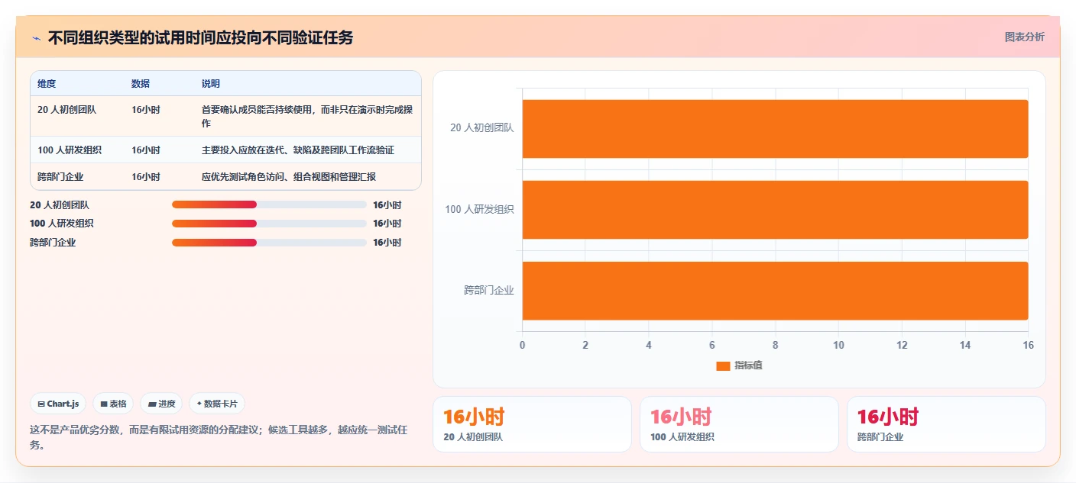The image size is (1076, 483).
Task: Click description 应优先测试角色访问、组合视图和管理汇报
Action: [x=289, y=176]
